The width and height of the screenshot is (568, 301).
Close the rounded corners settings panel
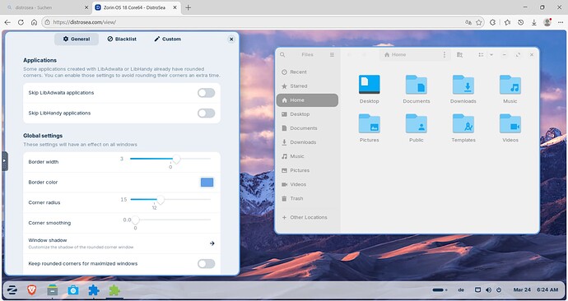coord(231,39)
